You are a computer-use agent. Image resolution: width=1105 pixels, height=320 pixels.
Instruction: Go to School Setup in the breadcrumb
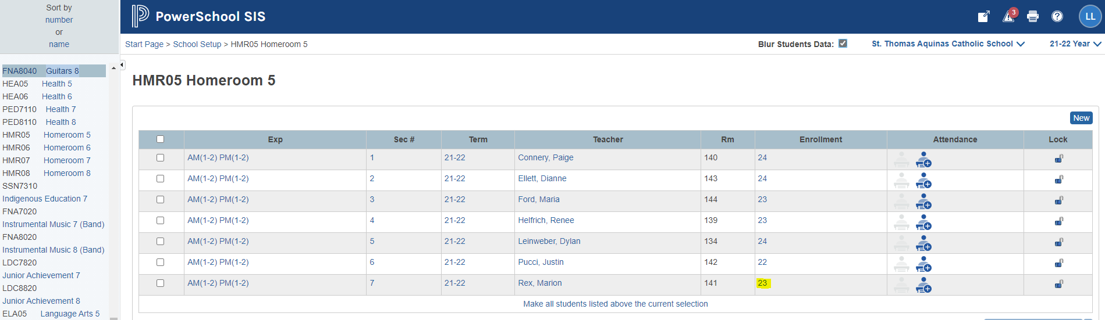pyautogui.click(x=197, y=44)
